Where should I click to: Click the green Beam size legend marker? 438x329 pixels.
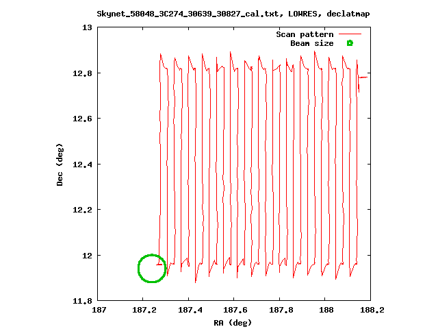point(349,43)
